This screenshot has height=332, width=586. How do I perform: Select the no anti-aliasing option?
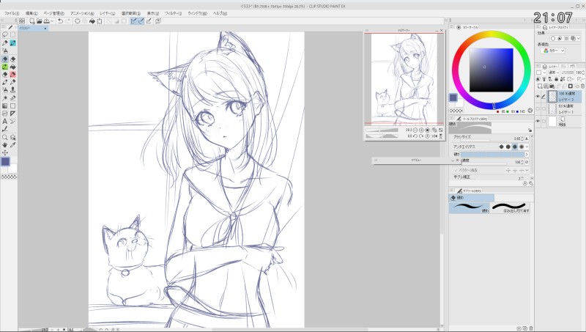point(502,147)
